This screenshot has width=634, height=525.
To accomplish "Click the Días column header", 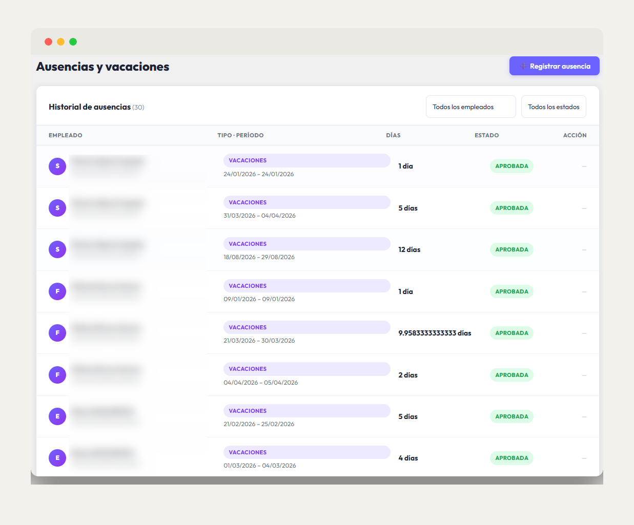I will [393, 135].
